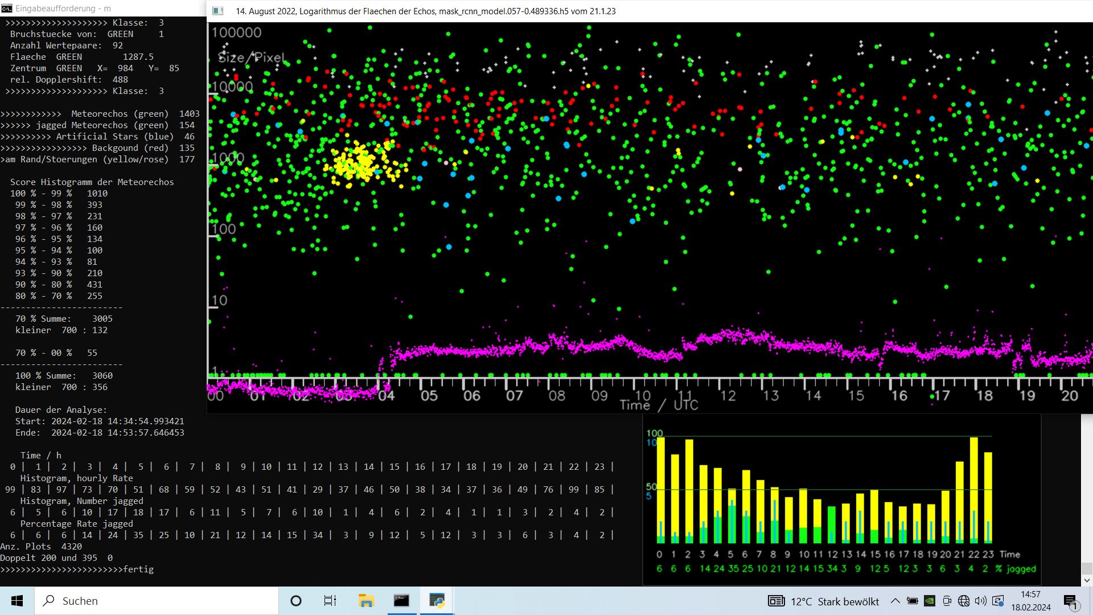The image size is (1093, 615).
Task: Click the plot window title bar icon
Action: tap(217, 11)
